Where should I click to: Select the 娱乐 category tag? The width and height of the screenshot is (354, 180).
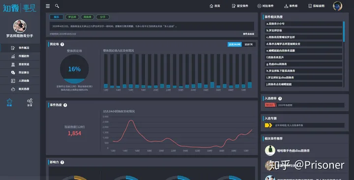(57, 17)
